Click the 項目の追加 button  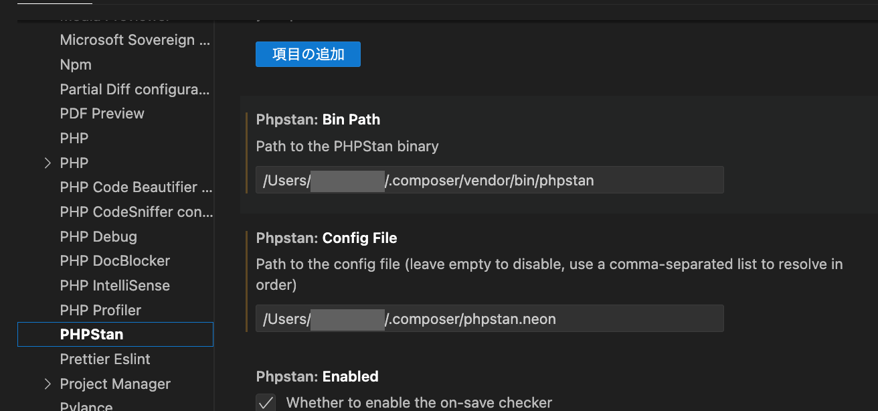(x=308, y=54)
